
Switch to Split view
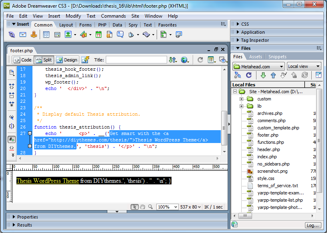pyautogui.click(x=44, y=60)
